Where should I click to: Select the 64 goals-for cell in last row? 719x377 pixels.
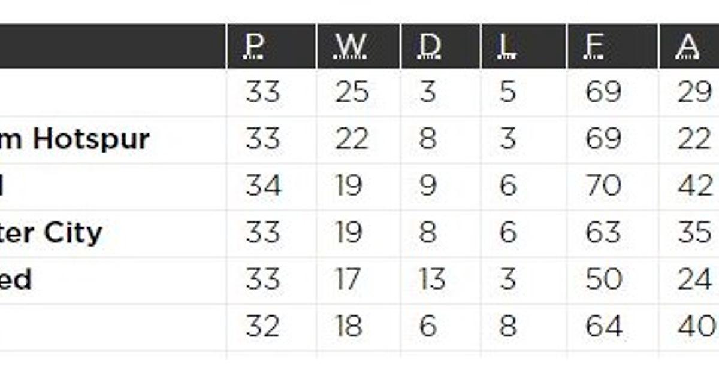[603, 327]
